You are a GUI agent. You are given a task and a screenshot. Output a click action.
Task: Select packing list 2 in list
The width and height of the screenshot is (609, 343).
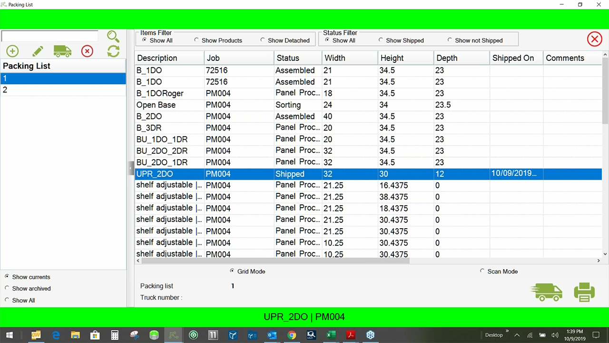click(x=63, y=90)
